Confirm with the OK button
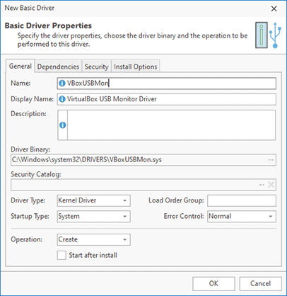The image size is (287, 296). point(213,283)
